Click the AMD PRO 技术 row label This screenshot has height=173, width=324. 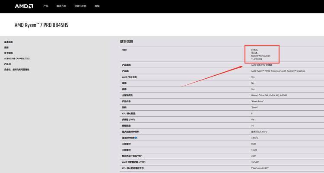coord(130,77)
